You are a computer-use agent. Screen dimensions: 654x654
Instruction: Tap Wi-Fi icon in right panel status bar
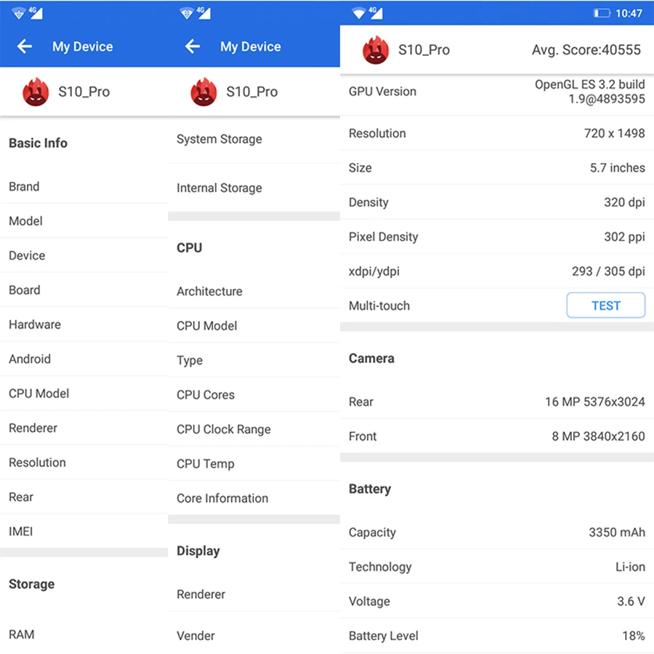click(358, 13)
